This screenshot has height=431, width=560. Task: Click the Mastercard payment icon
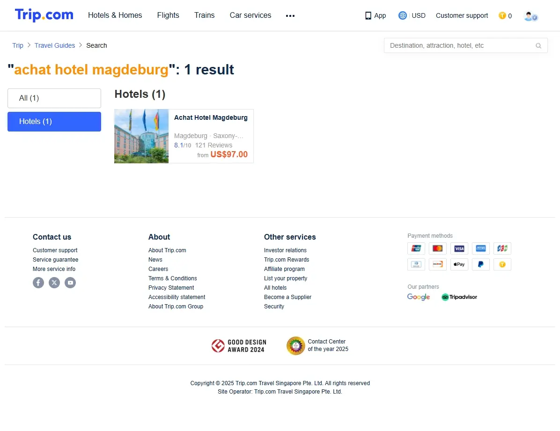coord(437,248)
